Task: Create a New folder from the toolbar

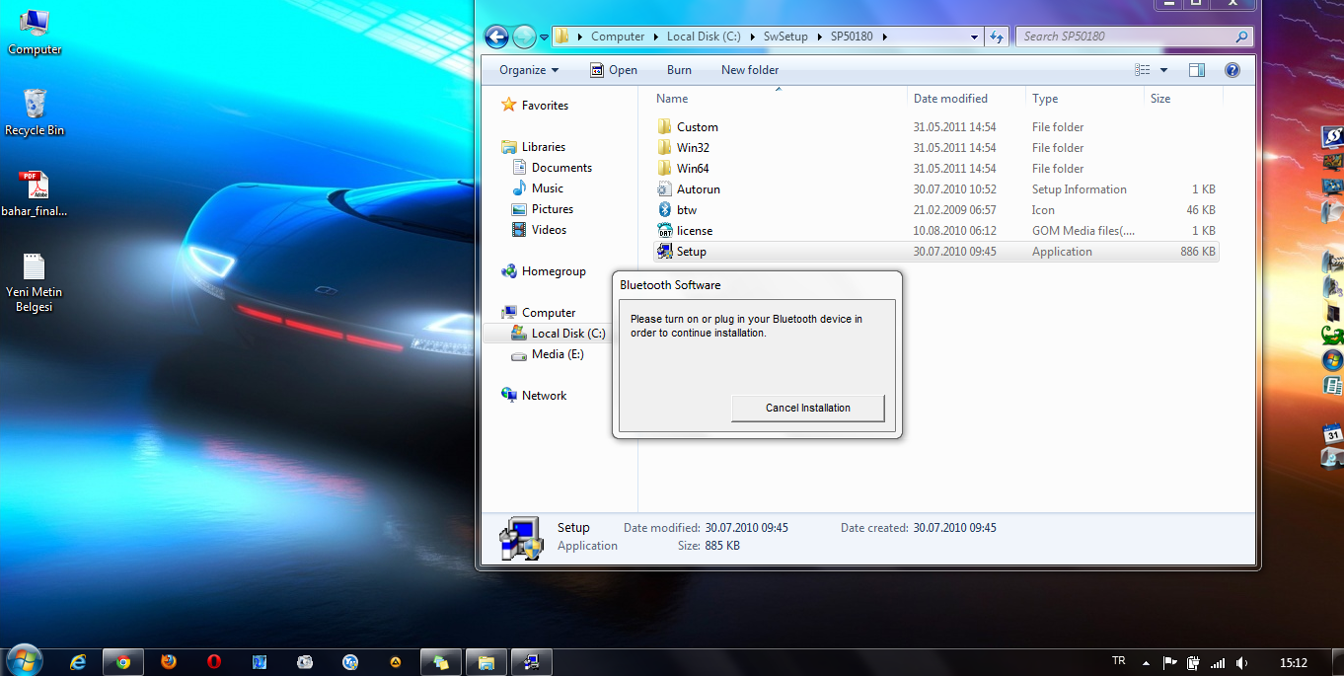Action: pos(751,69)
